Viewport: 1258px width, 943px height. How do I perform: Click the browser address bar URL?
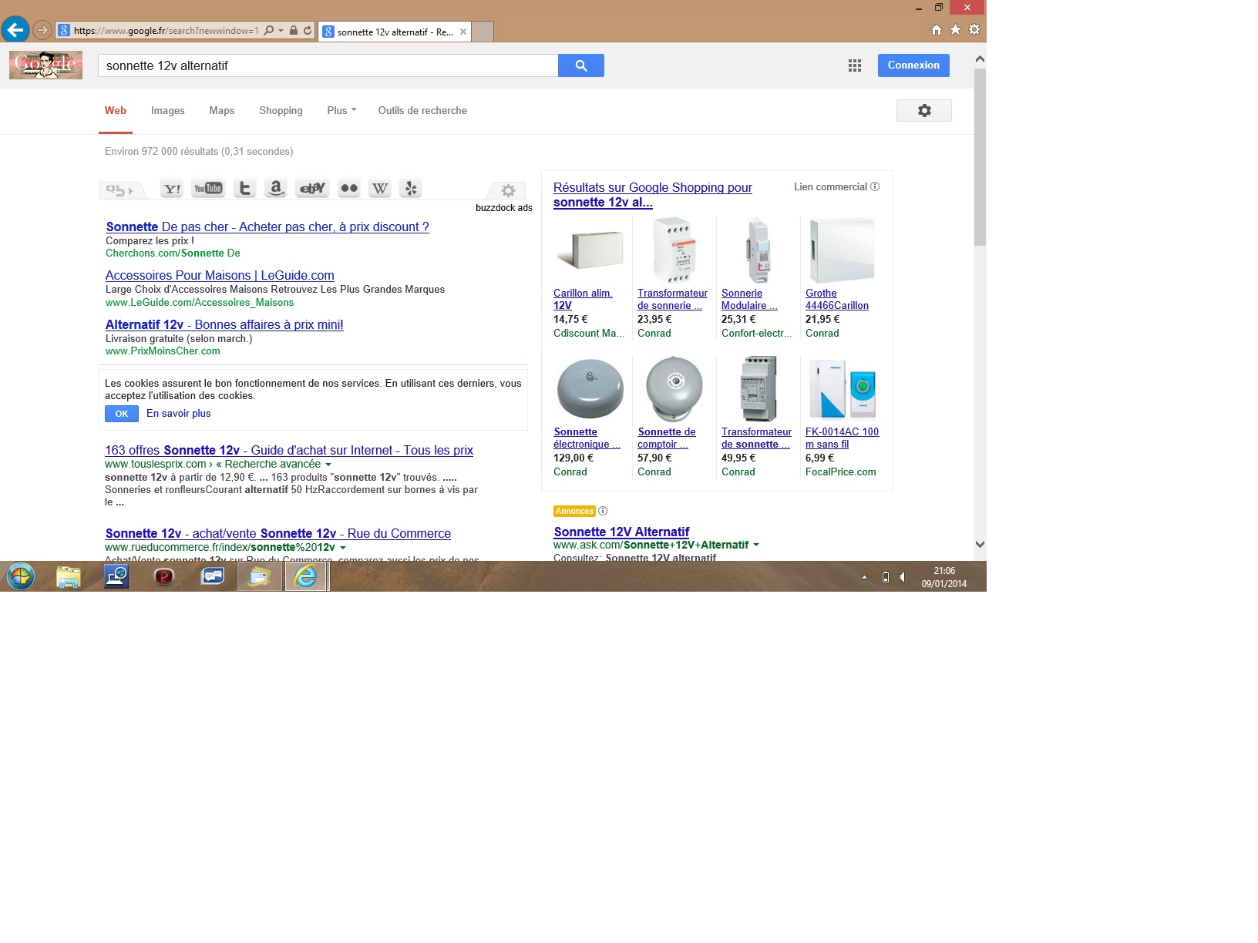coord(166,31)
